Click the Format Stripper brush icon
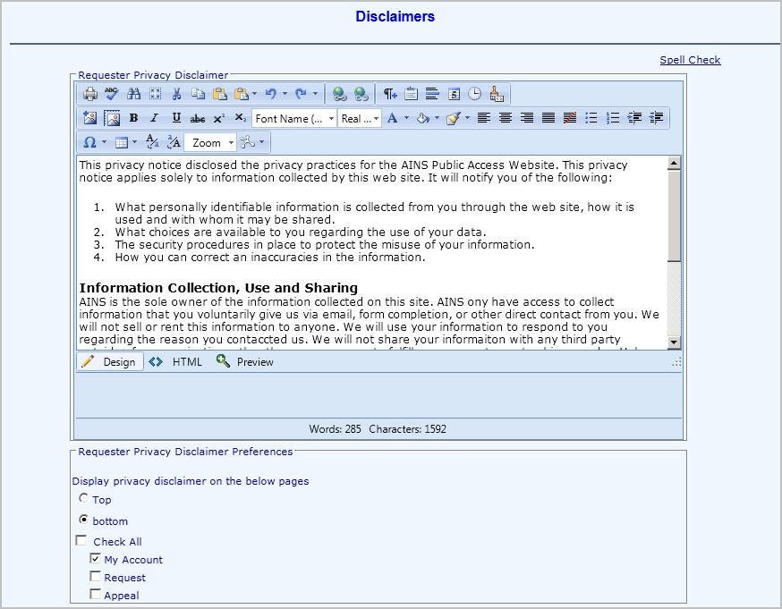 coord(497,94)
